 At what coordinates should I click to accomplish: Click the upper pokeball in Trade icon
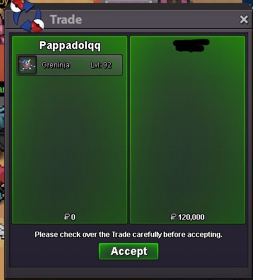[x=17, y=5]
